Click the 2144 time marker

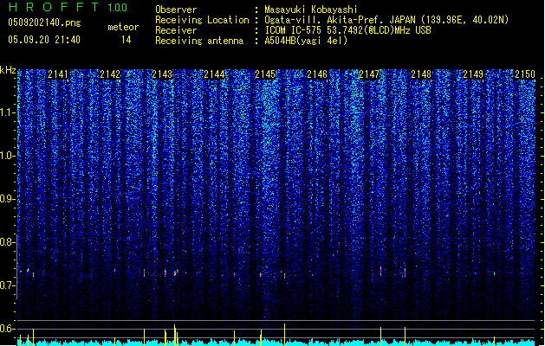(x=214, y=74)
